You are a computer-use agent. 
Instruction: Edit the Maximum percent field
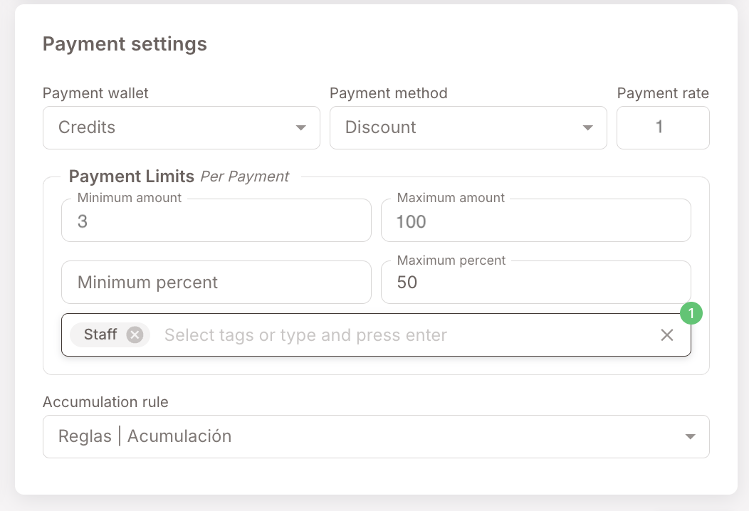tap(536, 283)
